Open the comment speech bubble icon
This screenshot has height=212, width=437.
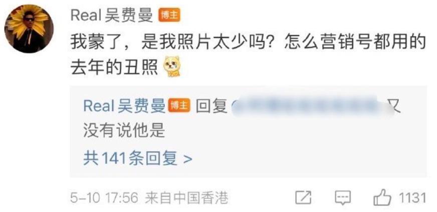coord(342,198)
